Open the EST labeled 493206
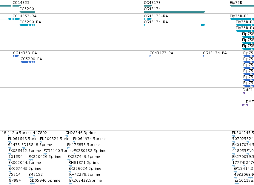 pos(241,175)
